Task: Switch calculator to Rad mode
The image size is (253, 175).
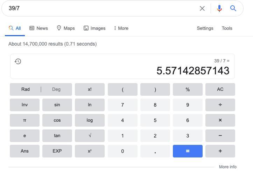Action: tap(26, 89)
